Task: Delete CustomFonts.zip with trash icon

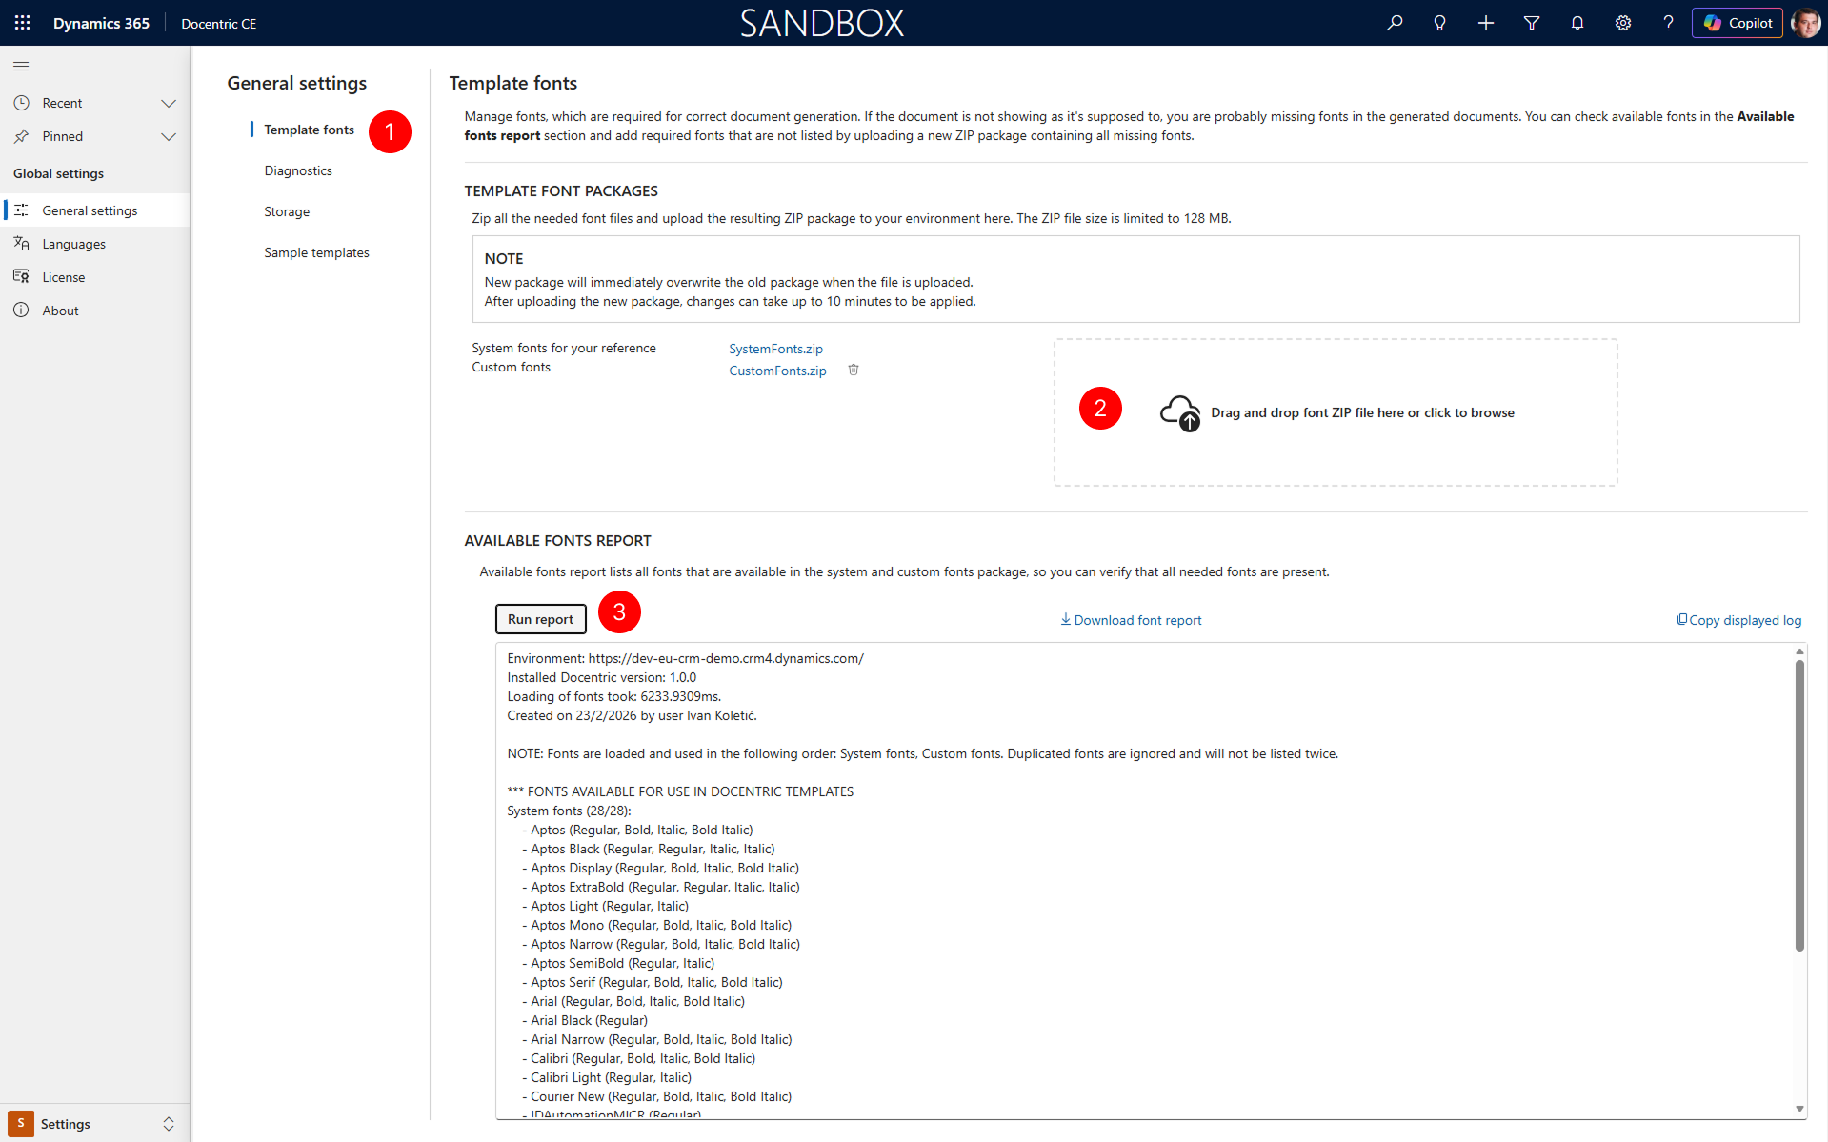Action: [854, 370]
